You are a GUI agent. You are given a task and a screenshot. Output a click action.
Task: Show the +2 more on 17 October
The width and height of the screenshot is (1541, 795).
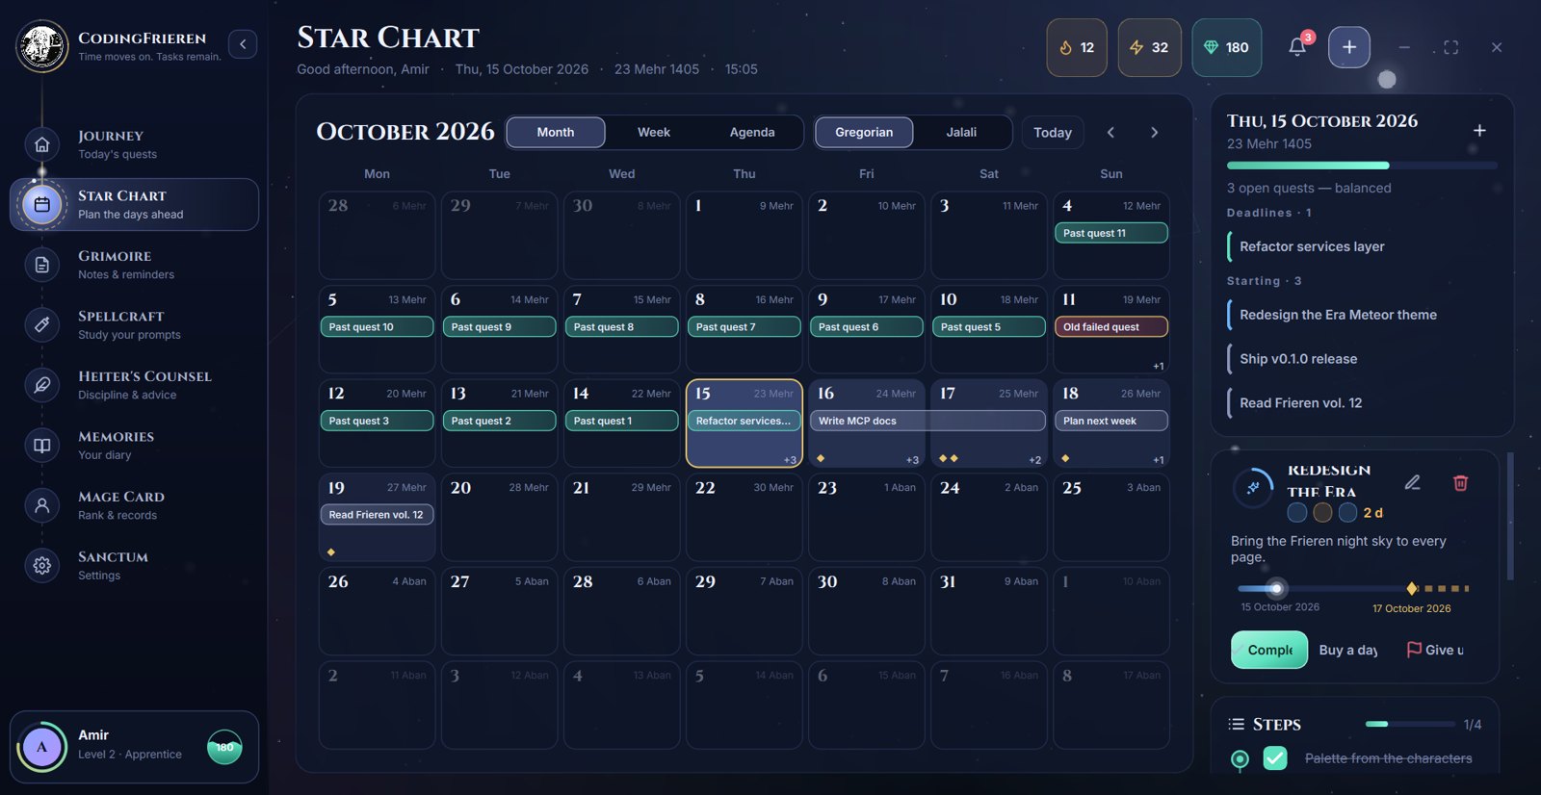point(1035,460)
